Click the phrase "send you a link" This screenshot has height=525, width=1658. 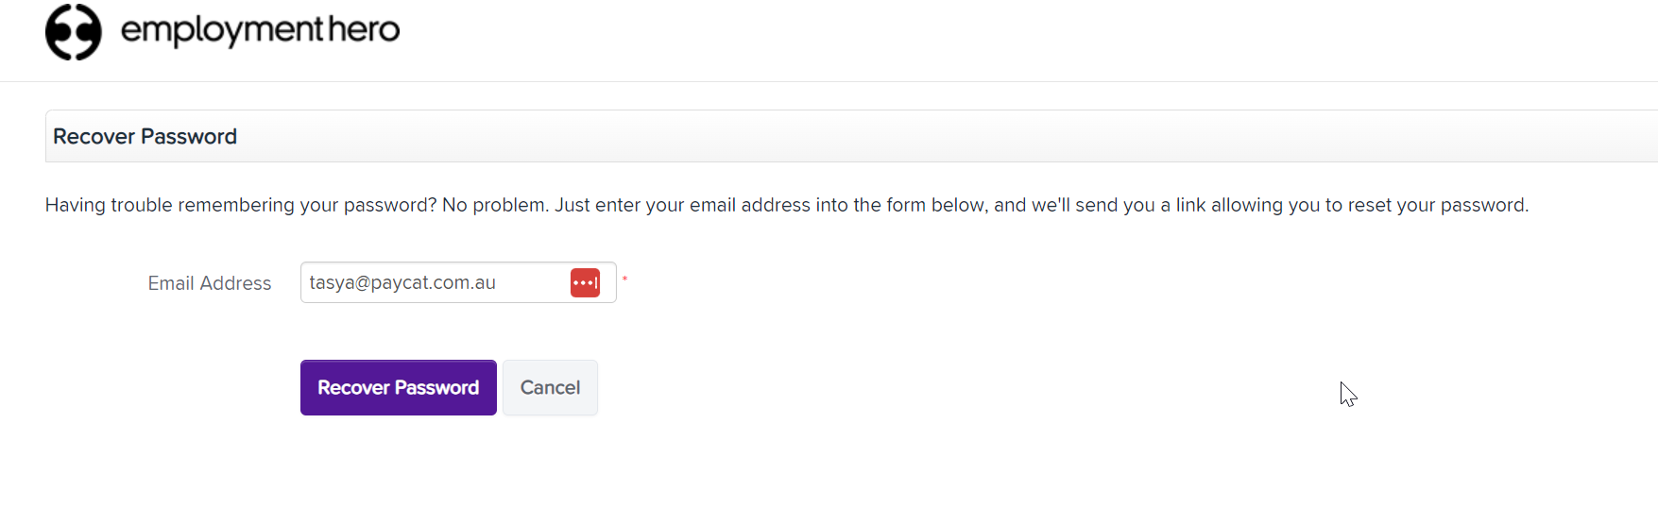1140,205
